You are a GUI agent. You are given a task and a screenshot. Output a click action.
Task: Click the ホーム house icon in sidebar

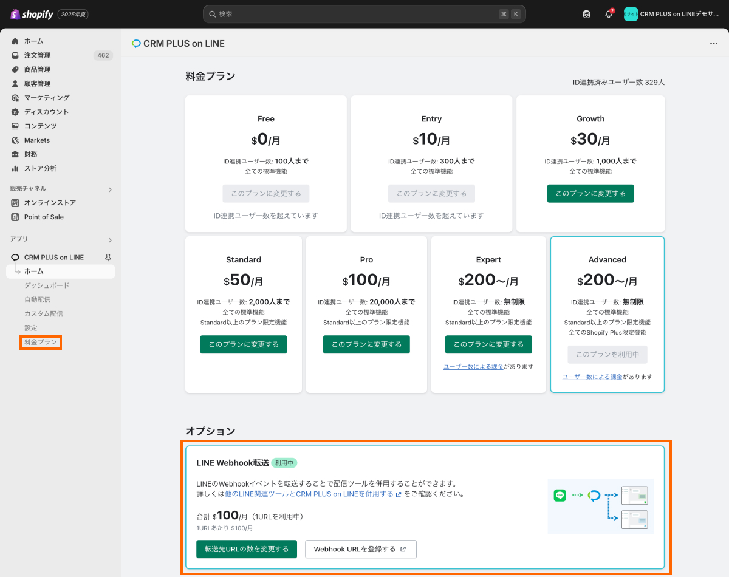(x=15, y=41)
